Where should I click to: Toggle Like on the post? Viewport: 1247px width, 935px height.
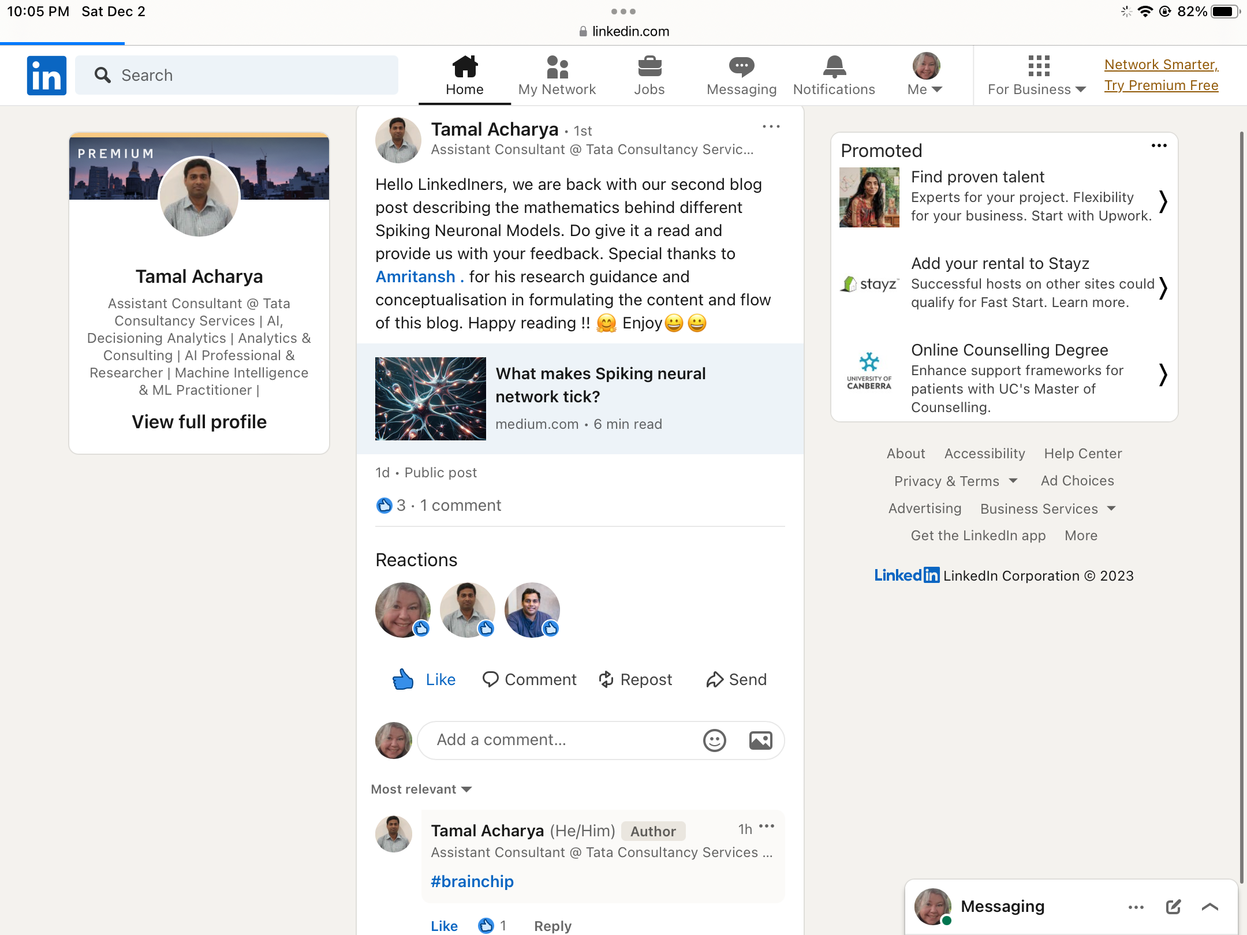[x=424, y=679]
